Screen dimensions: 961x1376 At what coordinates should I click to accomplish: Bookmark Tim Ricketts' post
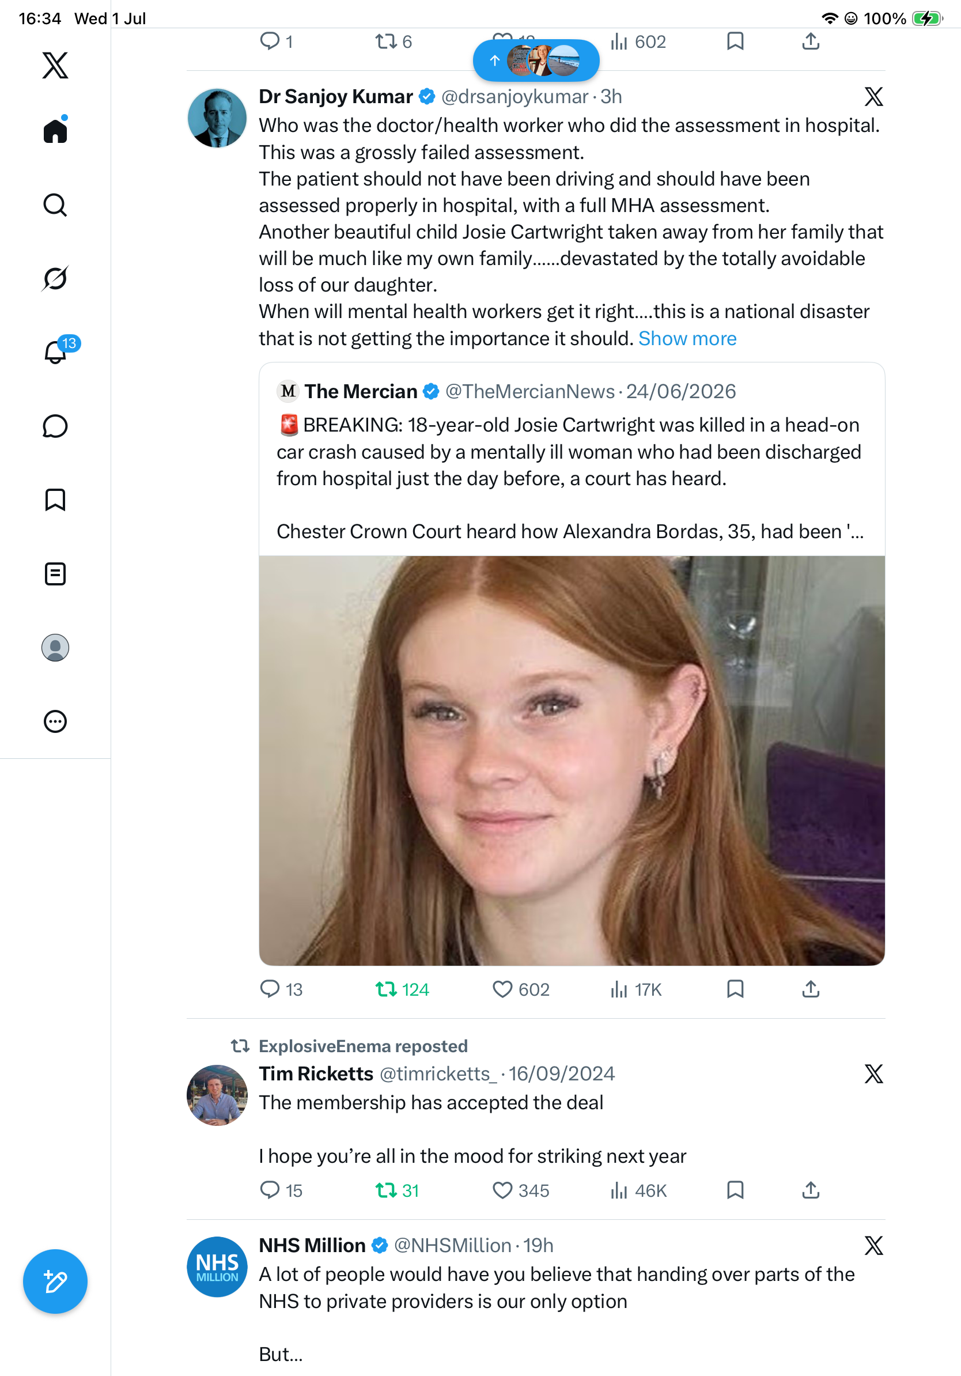point(735,1190)
